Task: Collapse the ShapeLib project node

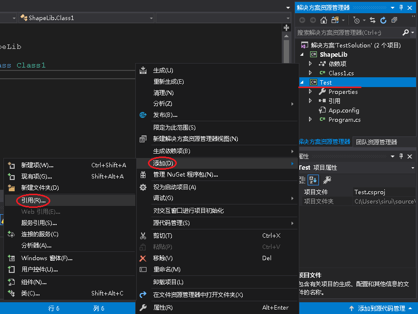Action: click(x=302, y=54)
